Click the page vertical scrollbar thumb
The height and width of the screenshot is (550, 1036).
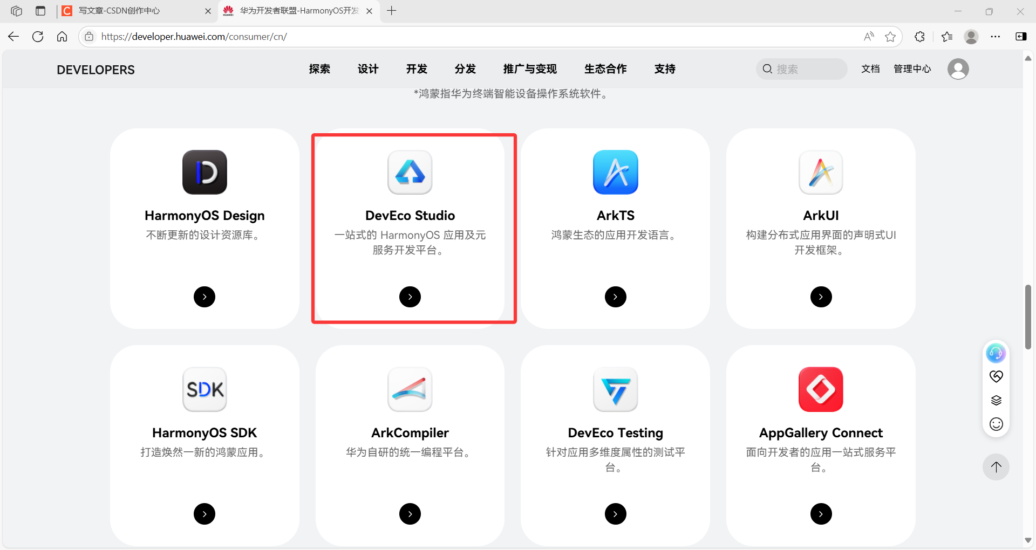[1028, 317]
